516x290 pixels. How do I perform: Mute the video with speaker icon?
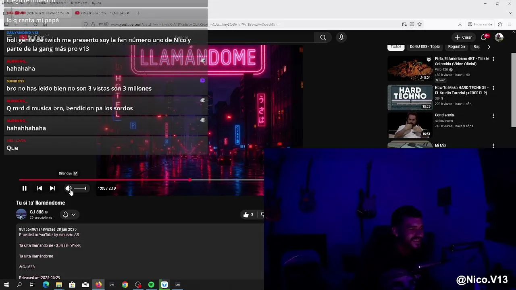pyautogui.click(x=68, y=188)
